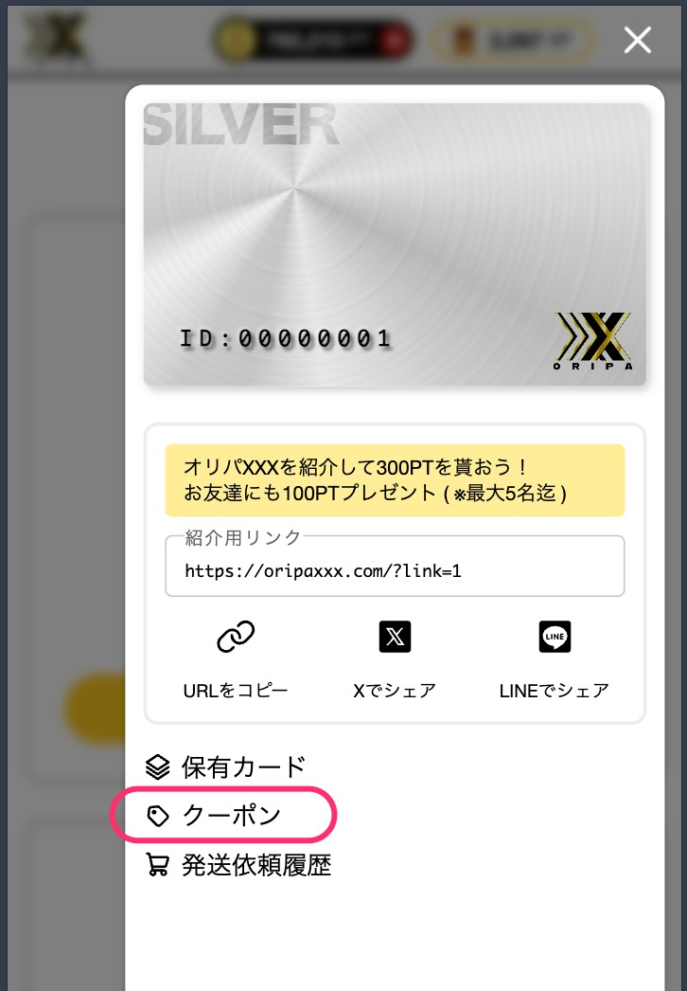
Task: Click the SILVER membership card image
Action: tap(395, 244)
